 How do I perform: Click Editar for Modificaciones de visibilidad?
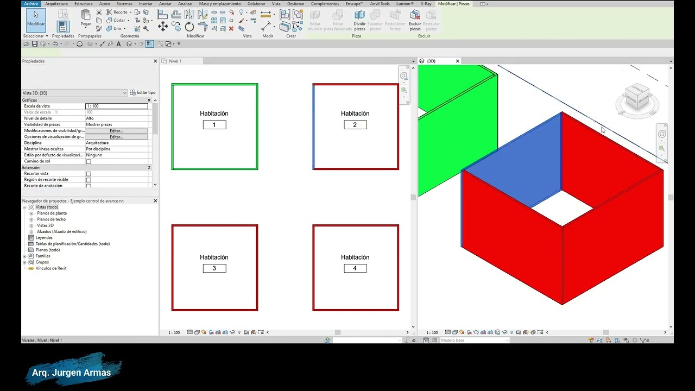point(116,131)
